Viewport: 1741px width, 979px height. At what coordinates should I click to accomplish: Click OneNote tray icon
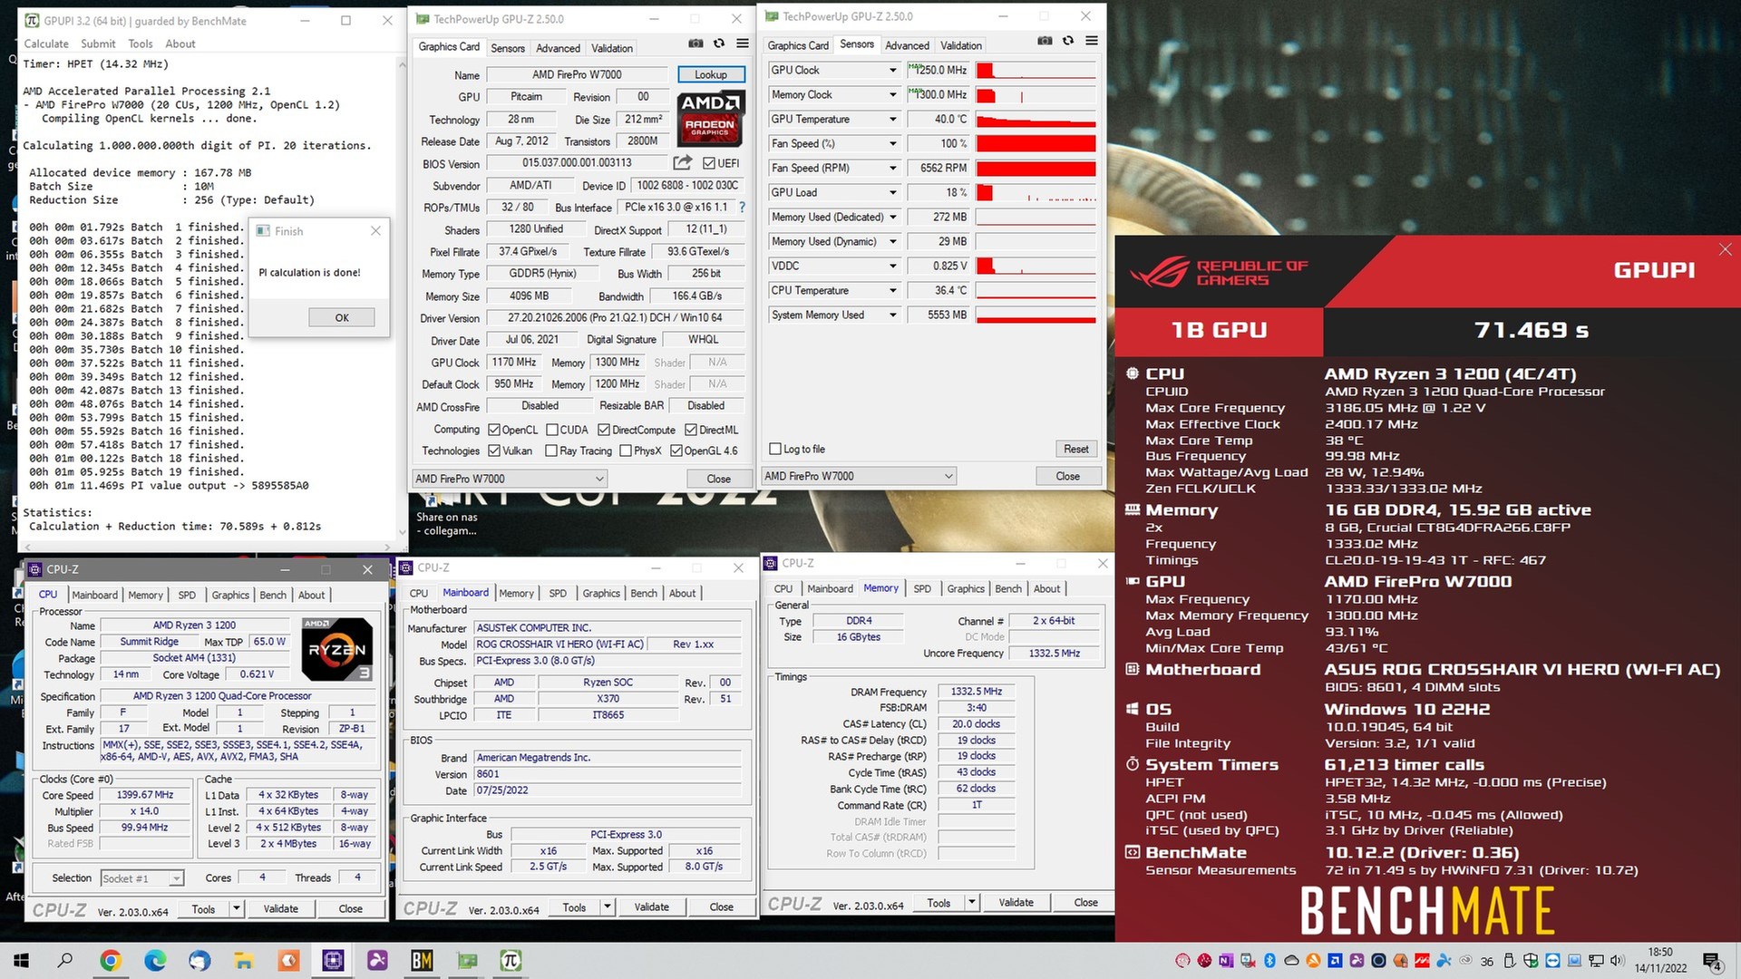pyautogui.click(x=1226, y=961)
